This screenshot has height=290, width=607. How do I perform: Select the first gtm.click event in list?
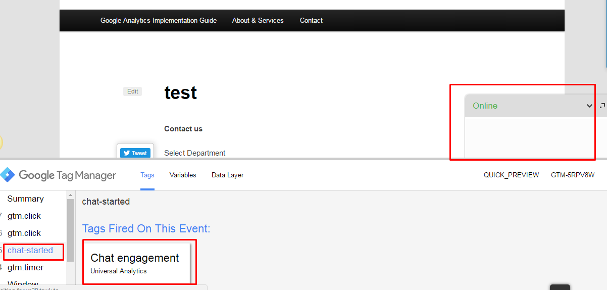coord(24,216)
